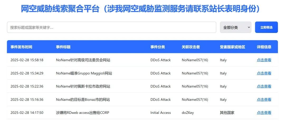Click the 关联攻击者 column header
285x121 pixels.
[191, 47]
